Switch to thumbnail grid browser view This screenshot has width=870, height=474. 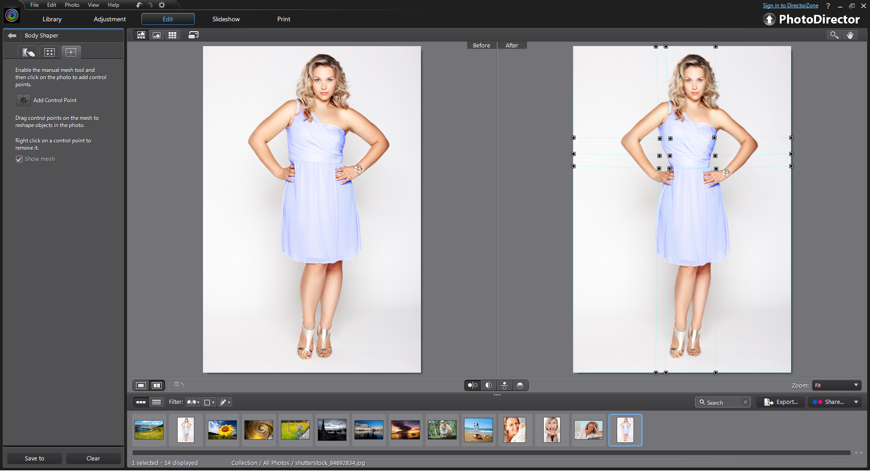172,35
